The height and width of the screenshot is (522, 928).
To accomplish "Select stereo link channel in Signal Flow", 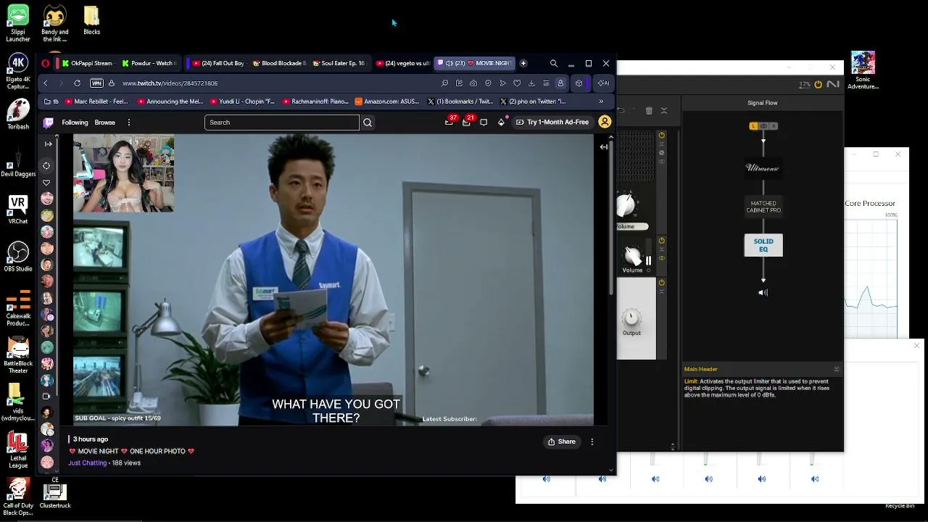I will click(x=763, y=126).
